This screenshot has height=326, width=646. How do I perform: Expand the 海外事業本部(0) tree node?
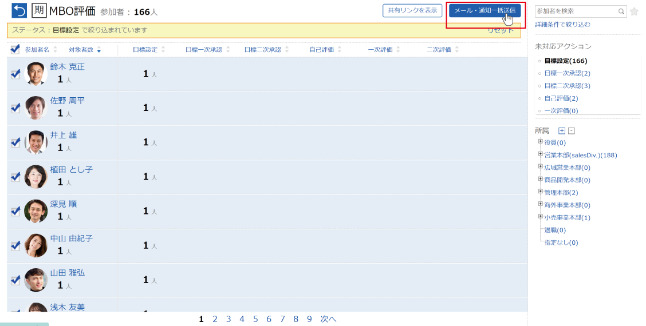click(541, 204)
